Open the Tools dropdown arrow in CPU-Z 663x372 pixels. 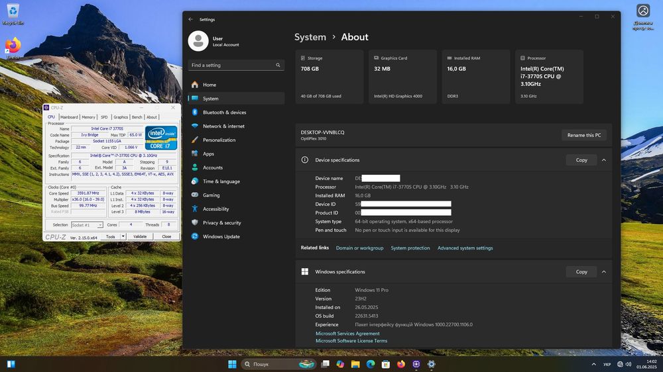click(x=123, y=236)
